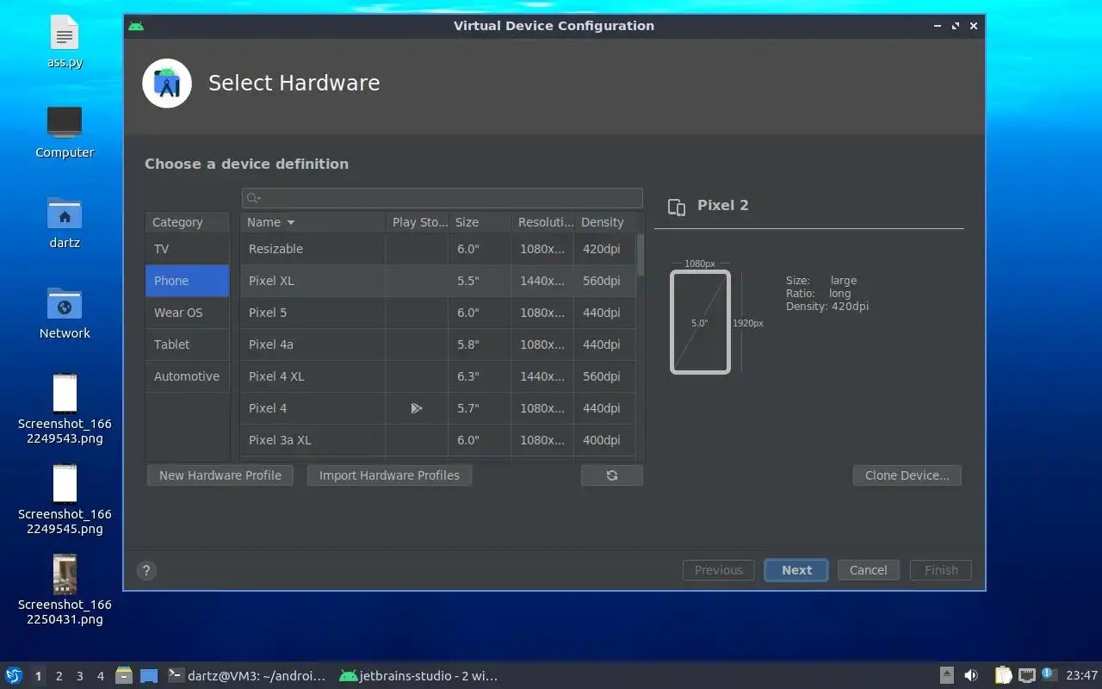Screen dimensions: 1102x689
Task: Switch to workspace 4 in the taskbar
Action: (x=100, y=676)
